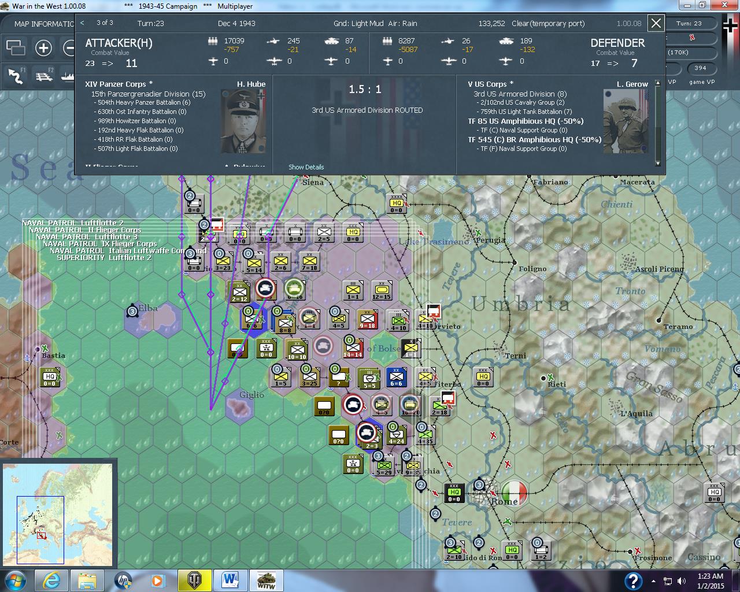Click H. Hube commander portrait

(243, 121)
